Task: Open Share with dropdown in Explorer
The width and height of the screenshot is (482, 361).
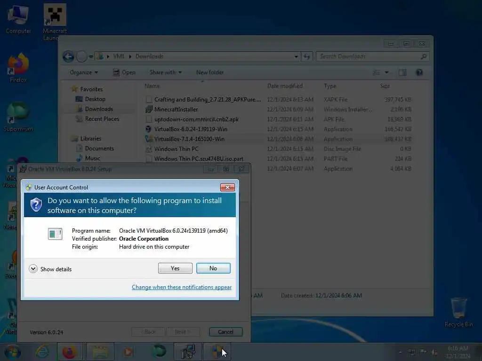Action: pos(165,72)
